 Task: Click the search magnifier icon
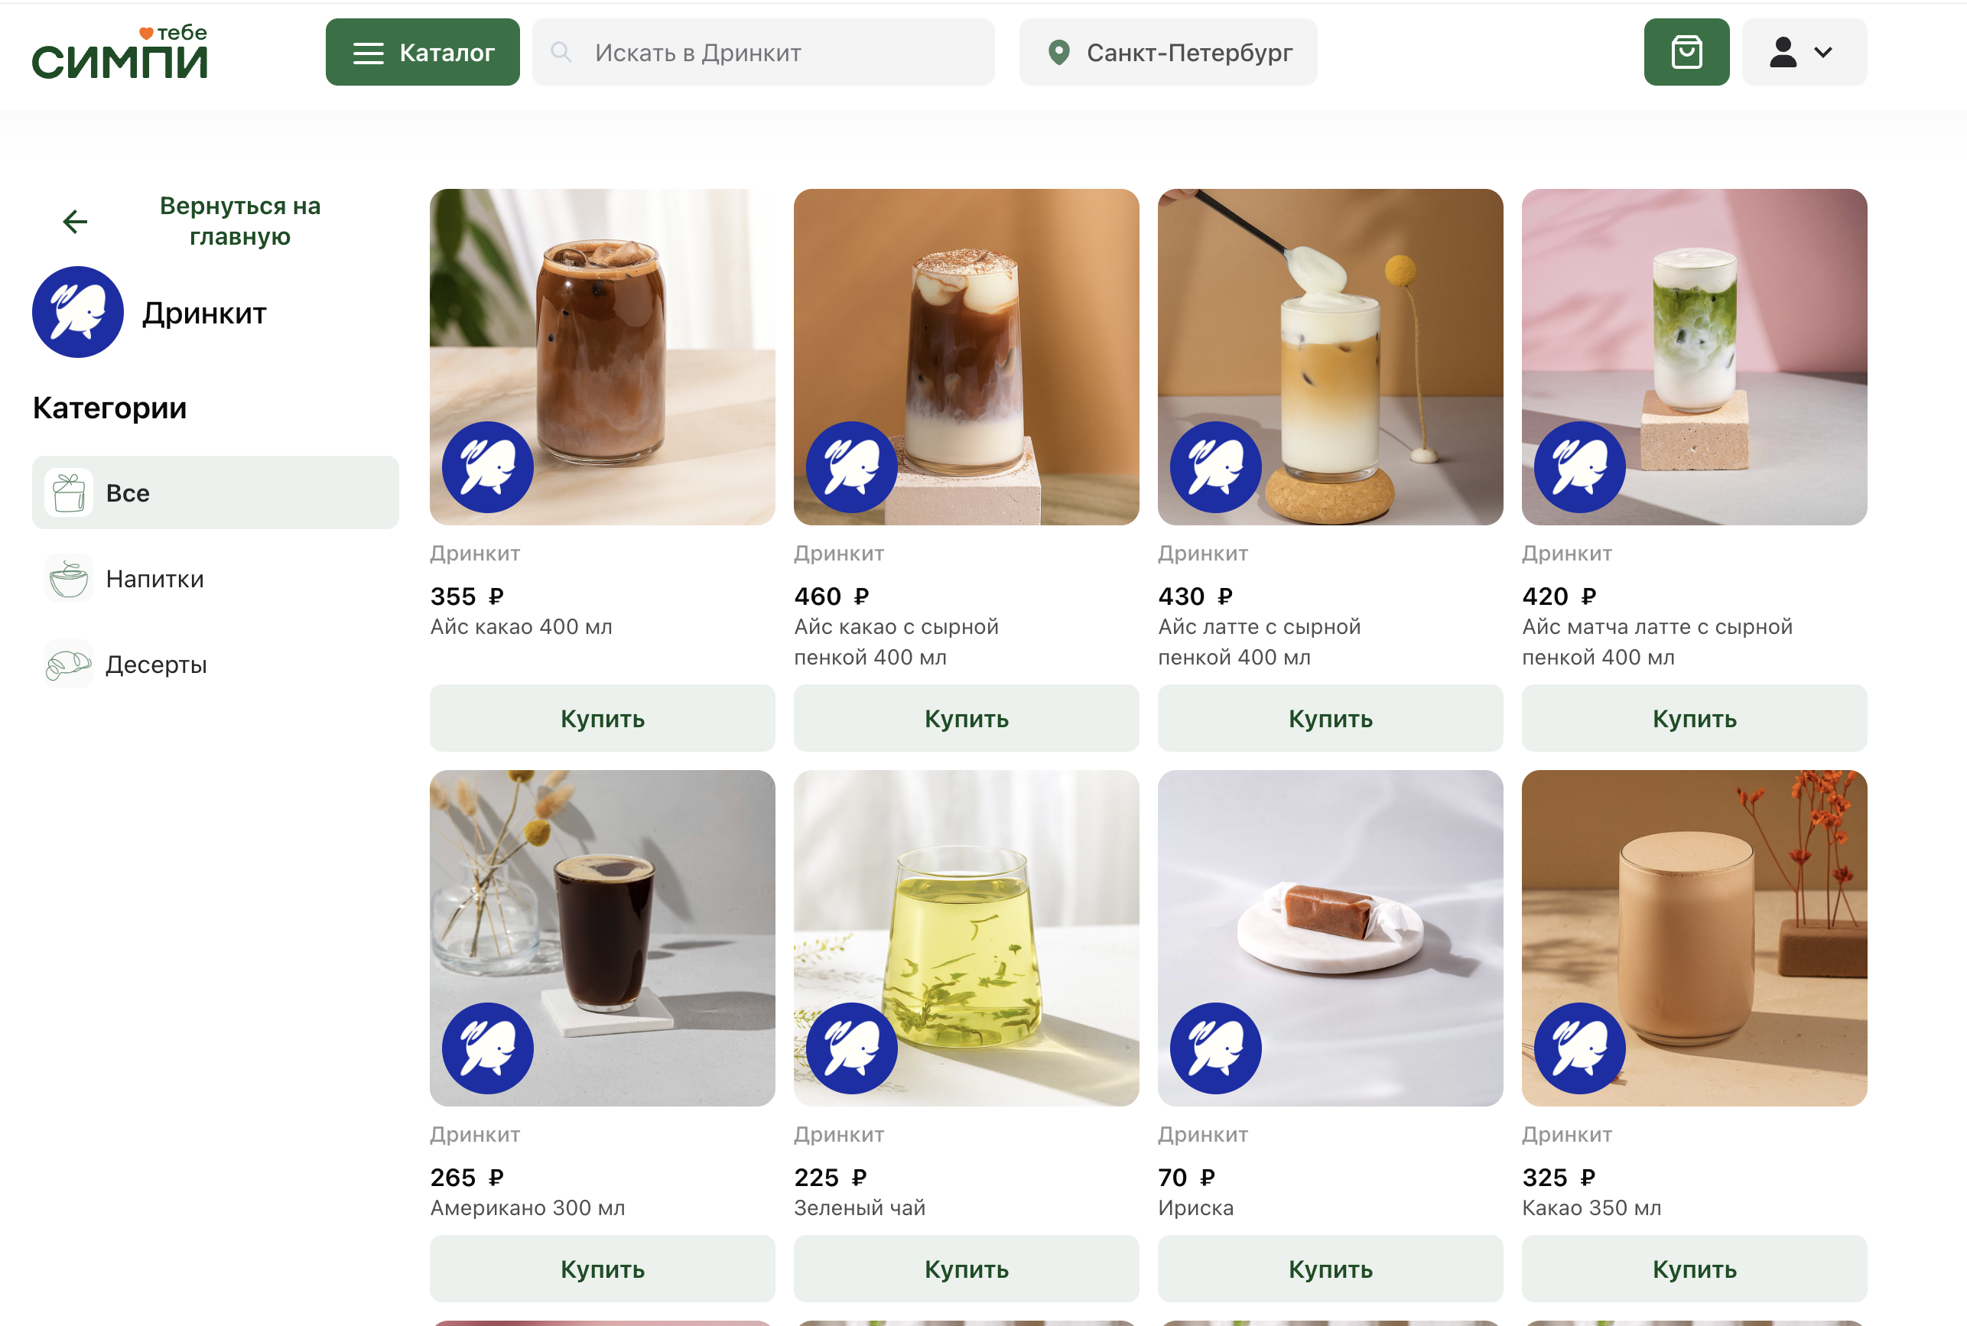point(561,53)
